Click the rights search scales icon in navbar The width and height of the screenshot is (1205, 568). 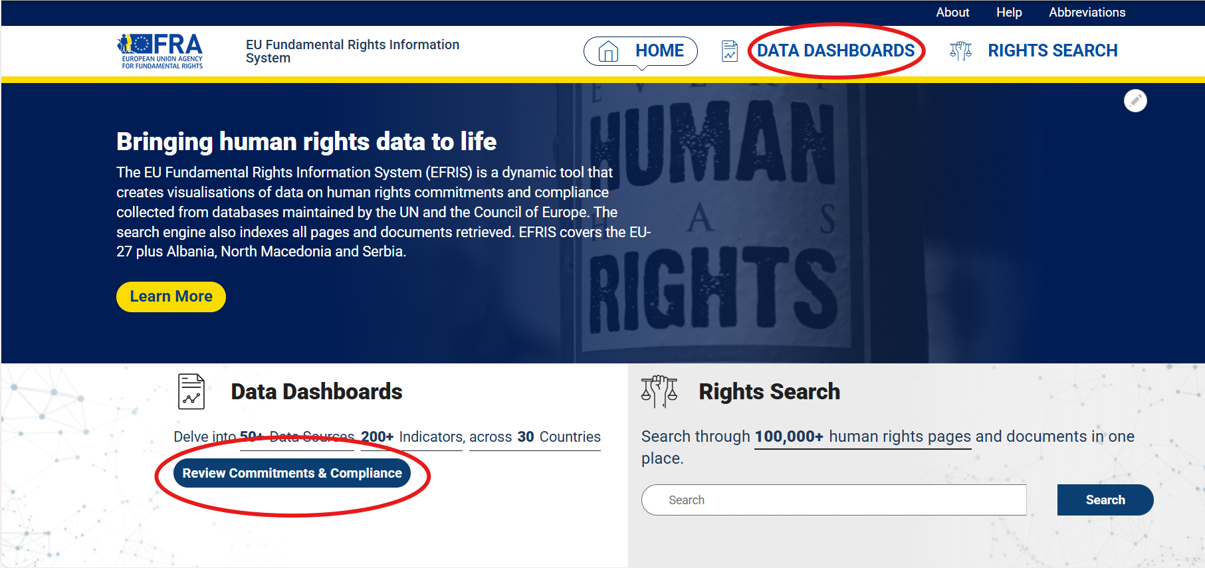tap(960, 51)
